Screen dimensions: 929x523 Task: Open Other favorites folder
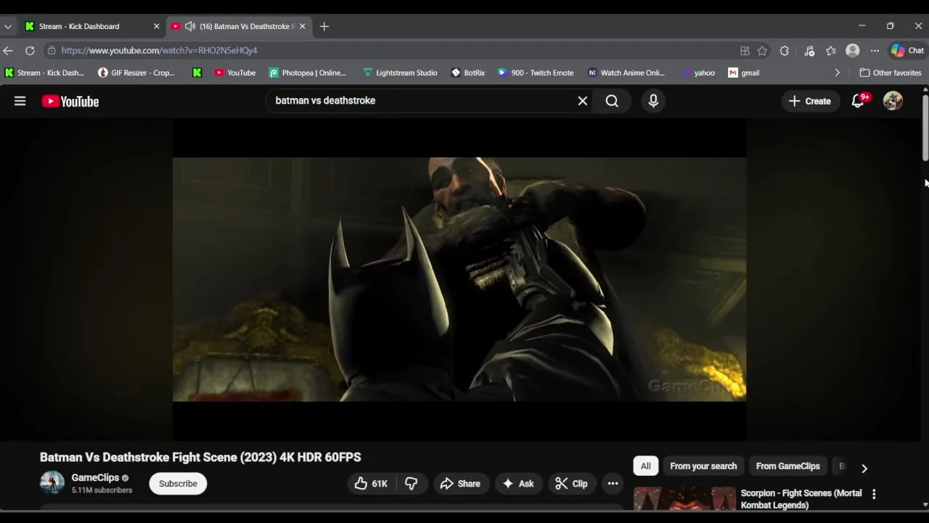click(891, 73)
